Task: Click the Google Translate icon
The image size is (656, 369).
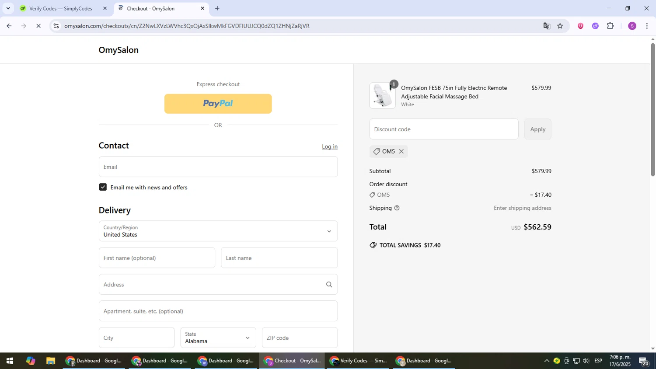Action: click(x=547, y=26)
